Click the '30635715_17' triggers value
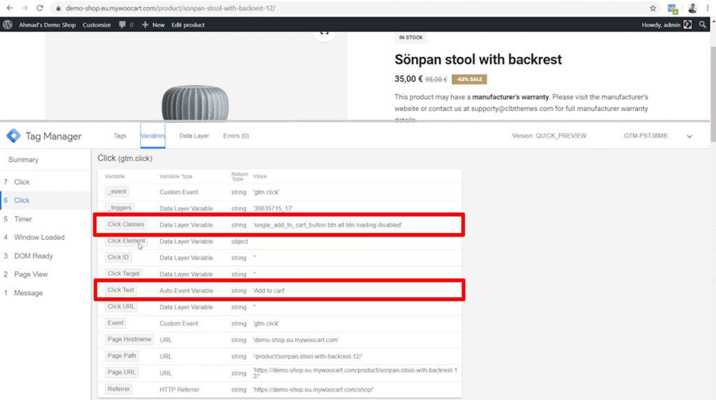The height and width of the screenshot is (400, 716). click(x=273, y=209)
